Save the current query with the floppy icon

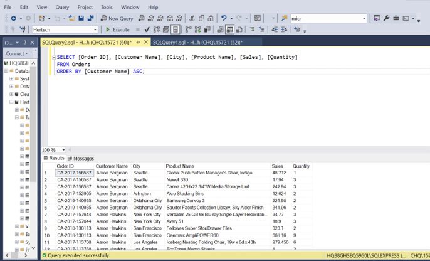pyautogui.click(x=81, y=18)
